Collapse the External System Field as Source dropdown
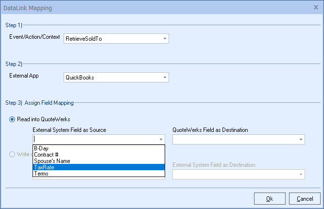 click(161, 140)
